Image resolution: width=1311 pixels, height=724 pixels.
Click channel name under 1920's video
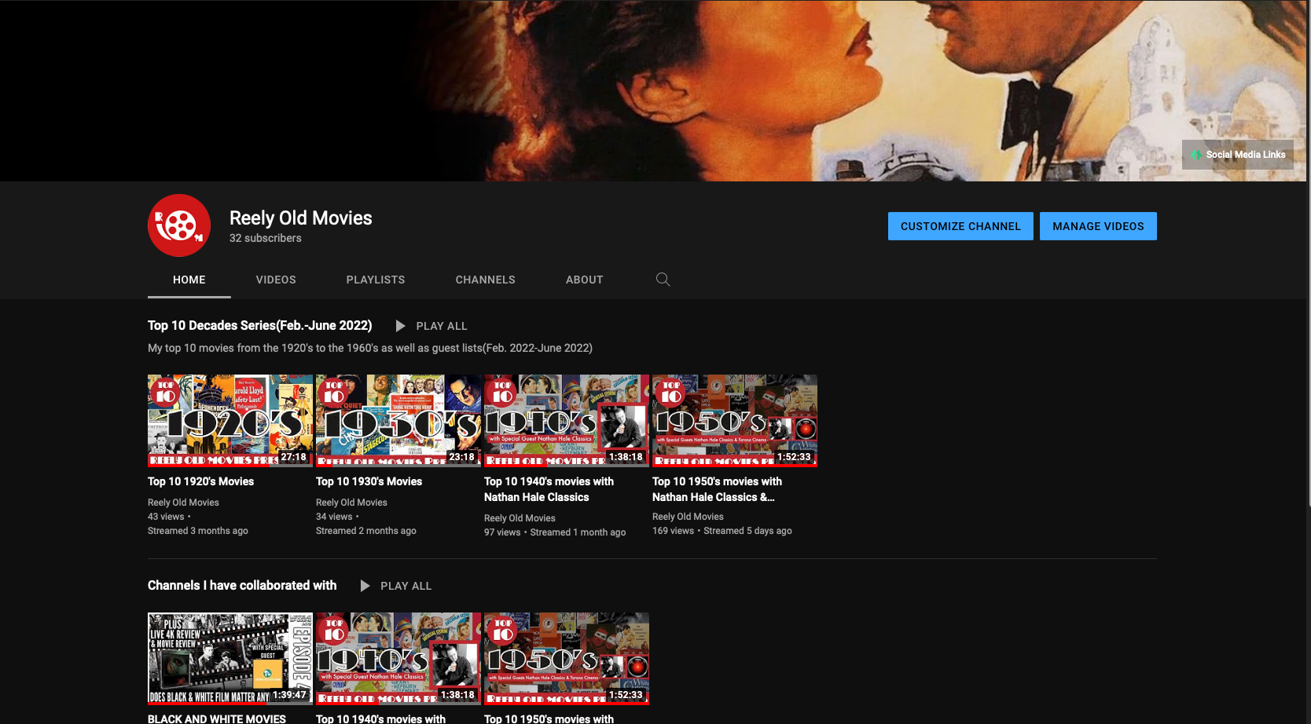click(183, 503)
